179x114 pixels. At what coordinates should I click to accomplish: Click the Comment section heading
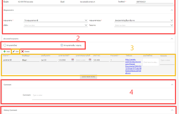point(7,85)
